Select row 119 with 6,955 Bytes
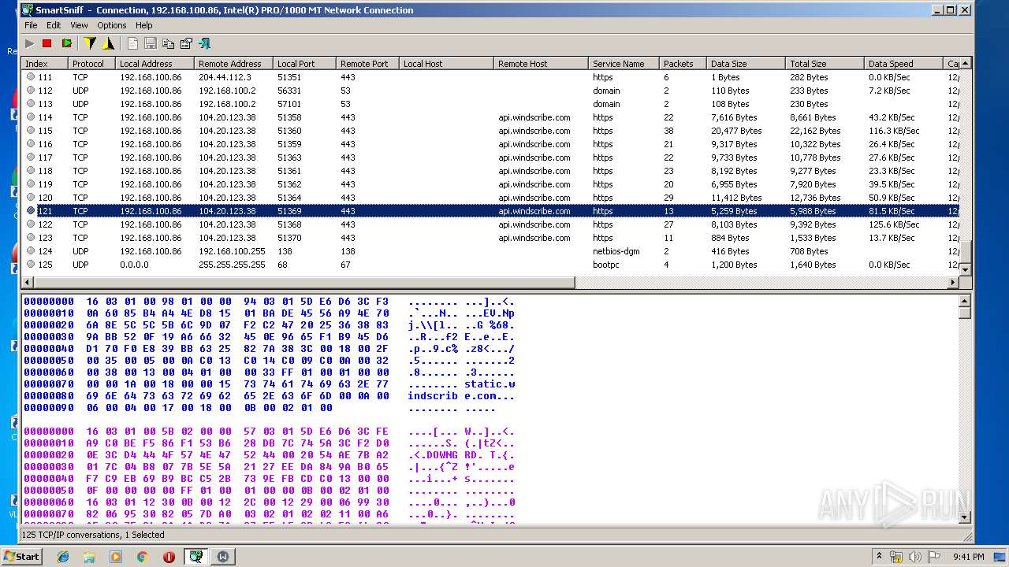The height and width of the screenshot is (567, 1009). click(490, 184)
